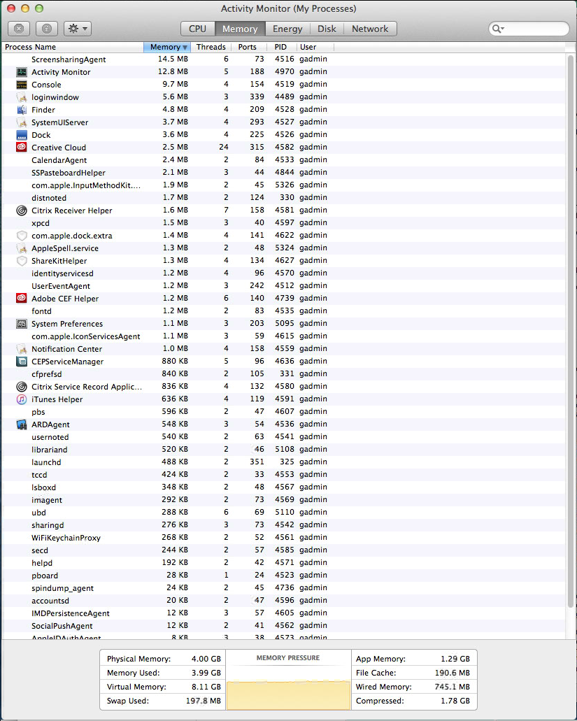
Task: Click the Citrix Service Record Application icon
Action: pos(22,387)
